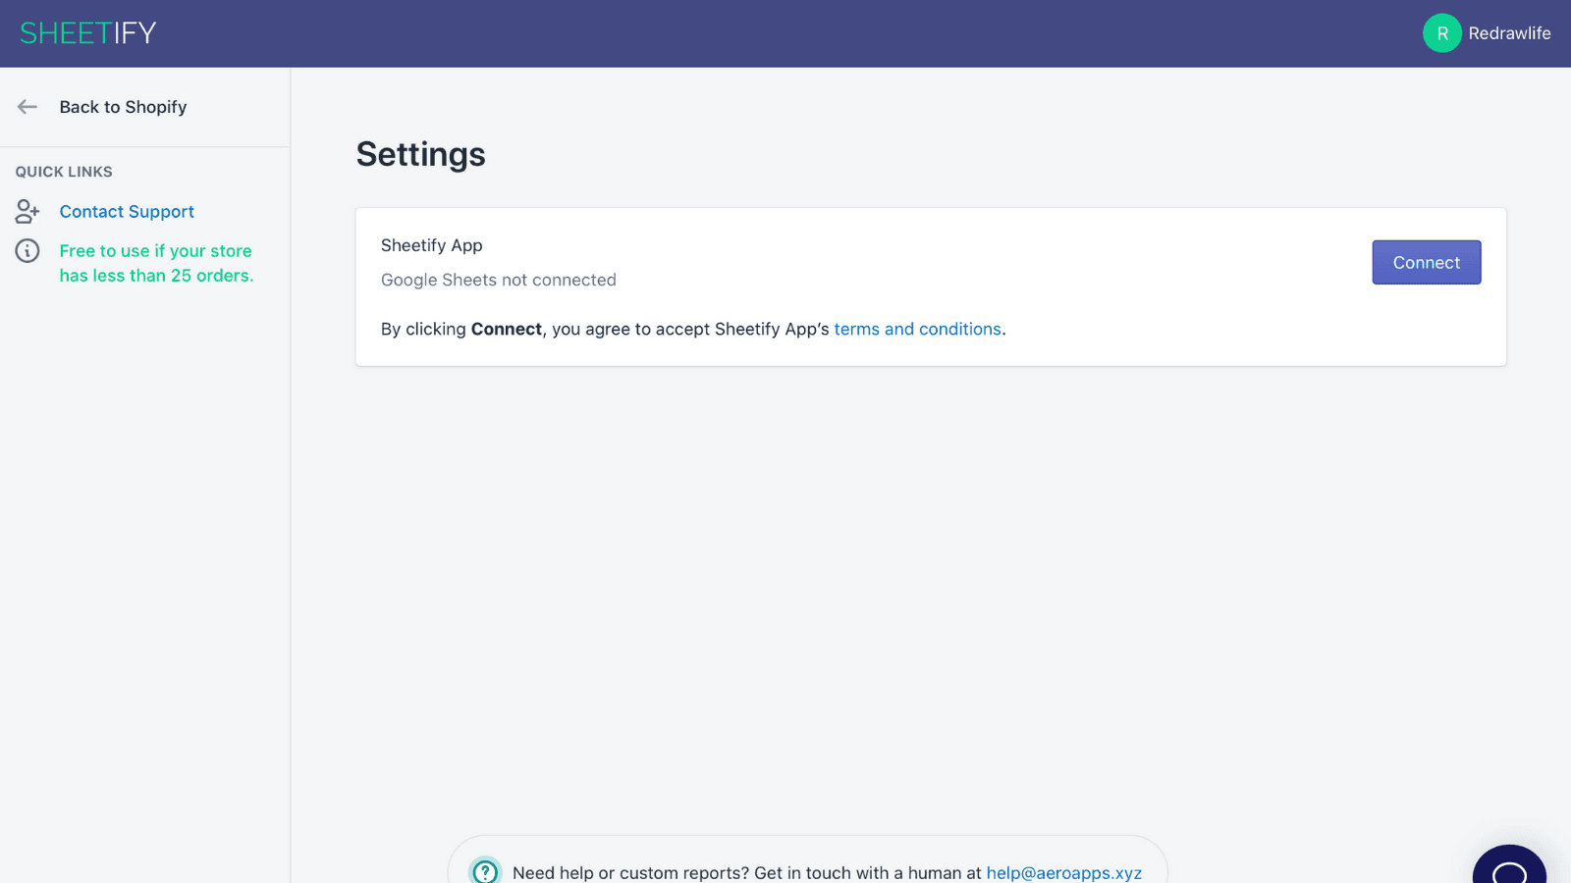Click the free-tier notice about 25 orders
The height and width of the screenshot is (883, 1571).
pyautogui.click(x=155, y=263)
